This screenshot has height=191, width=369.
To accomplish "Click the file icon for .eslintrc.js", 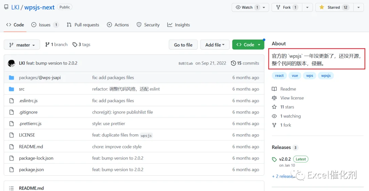I will coord(11,101).
